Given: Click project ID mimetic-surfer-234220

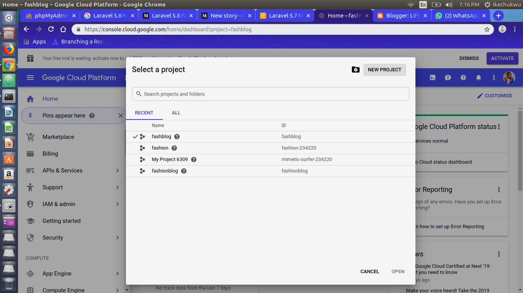Looking at the screenshot, I should (307, 160).
